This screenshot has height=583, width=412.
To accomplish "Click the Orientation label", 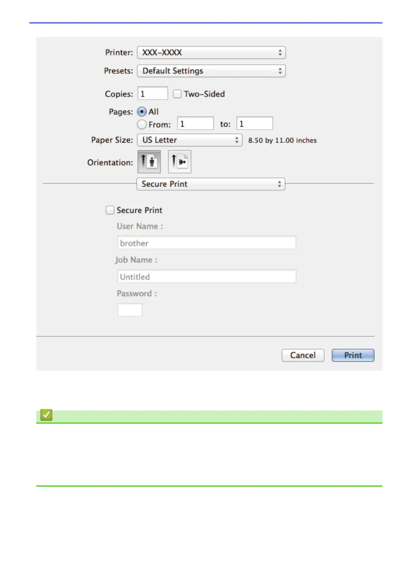I will point(110,163).
